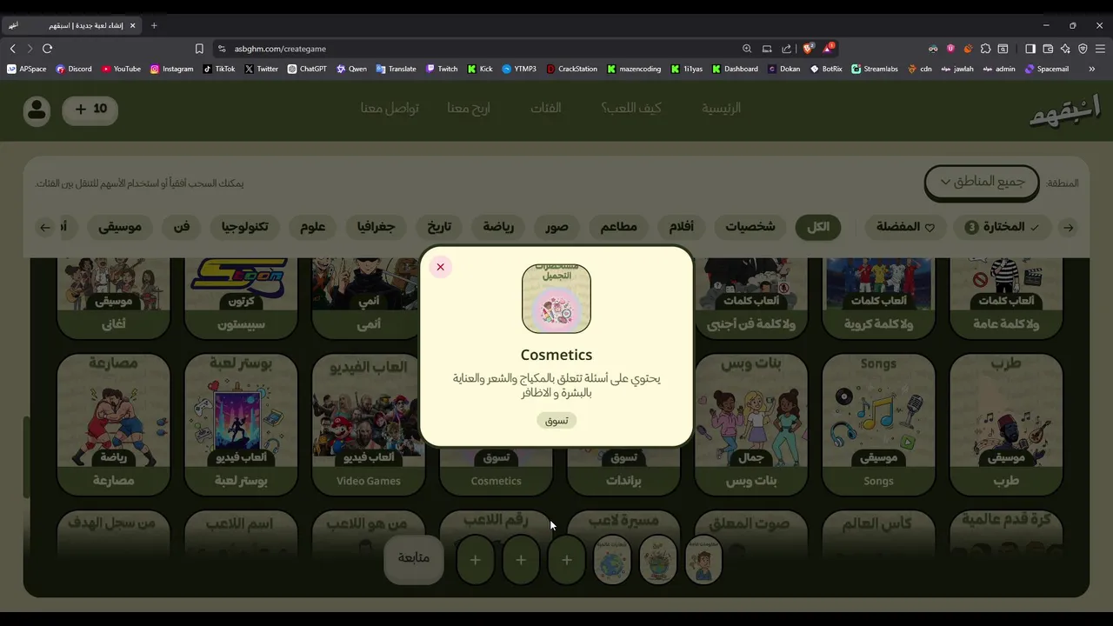Screen dimensions: 1113x626
Task: Open the اربح معنا nav link
Action: pos(469,109)
